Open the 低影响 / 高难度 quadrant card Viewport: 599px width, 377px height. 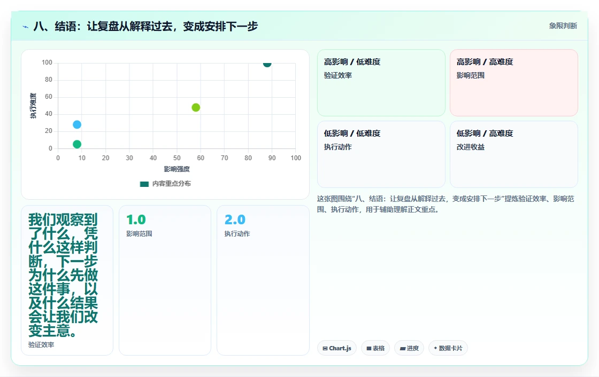pos(513,154)
